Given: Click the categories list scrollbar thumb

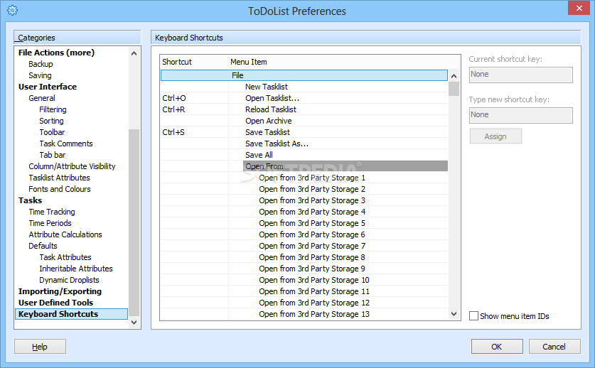Looking at the screenshot, I should coord(134,222).
